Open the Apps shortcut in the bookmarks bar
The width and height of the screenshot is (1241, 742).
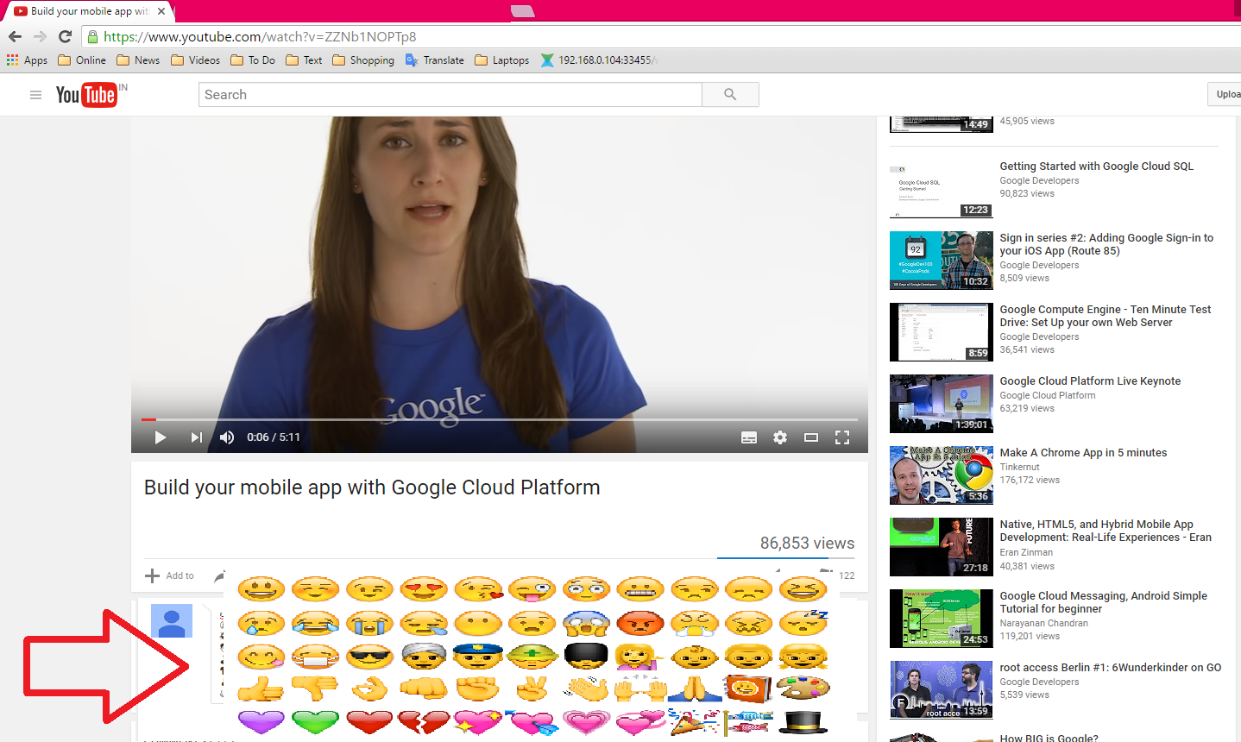(26, 60)
